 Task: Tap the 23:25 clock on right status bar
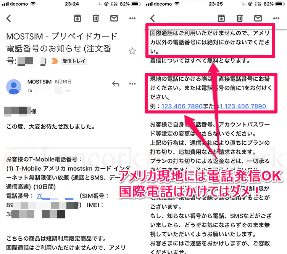pyautogui.click(x=216, y=4)
